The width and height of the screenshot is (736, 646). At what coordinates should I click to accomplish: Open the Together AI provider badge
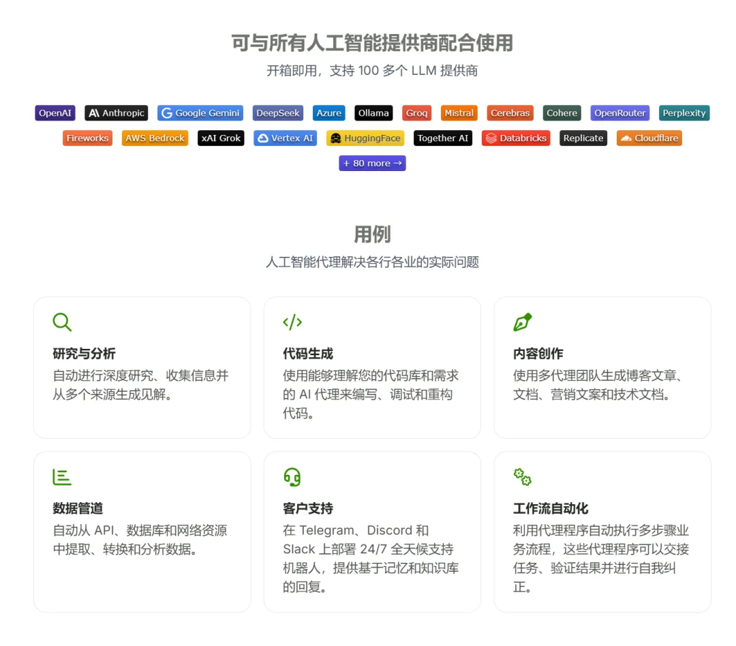[443, 138]
